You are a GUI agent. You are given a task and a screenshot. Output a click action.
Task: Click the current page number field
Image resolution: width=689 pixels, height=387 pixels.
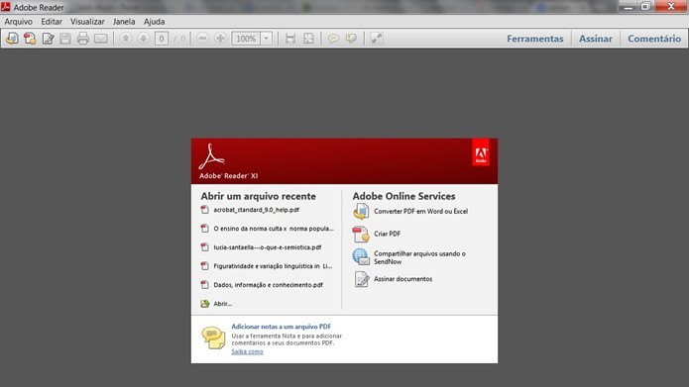(x=162, y=39)
